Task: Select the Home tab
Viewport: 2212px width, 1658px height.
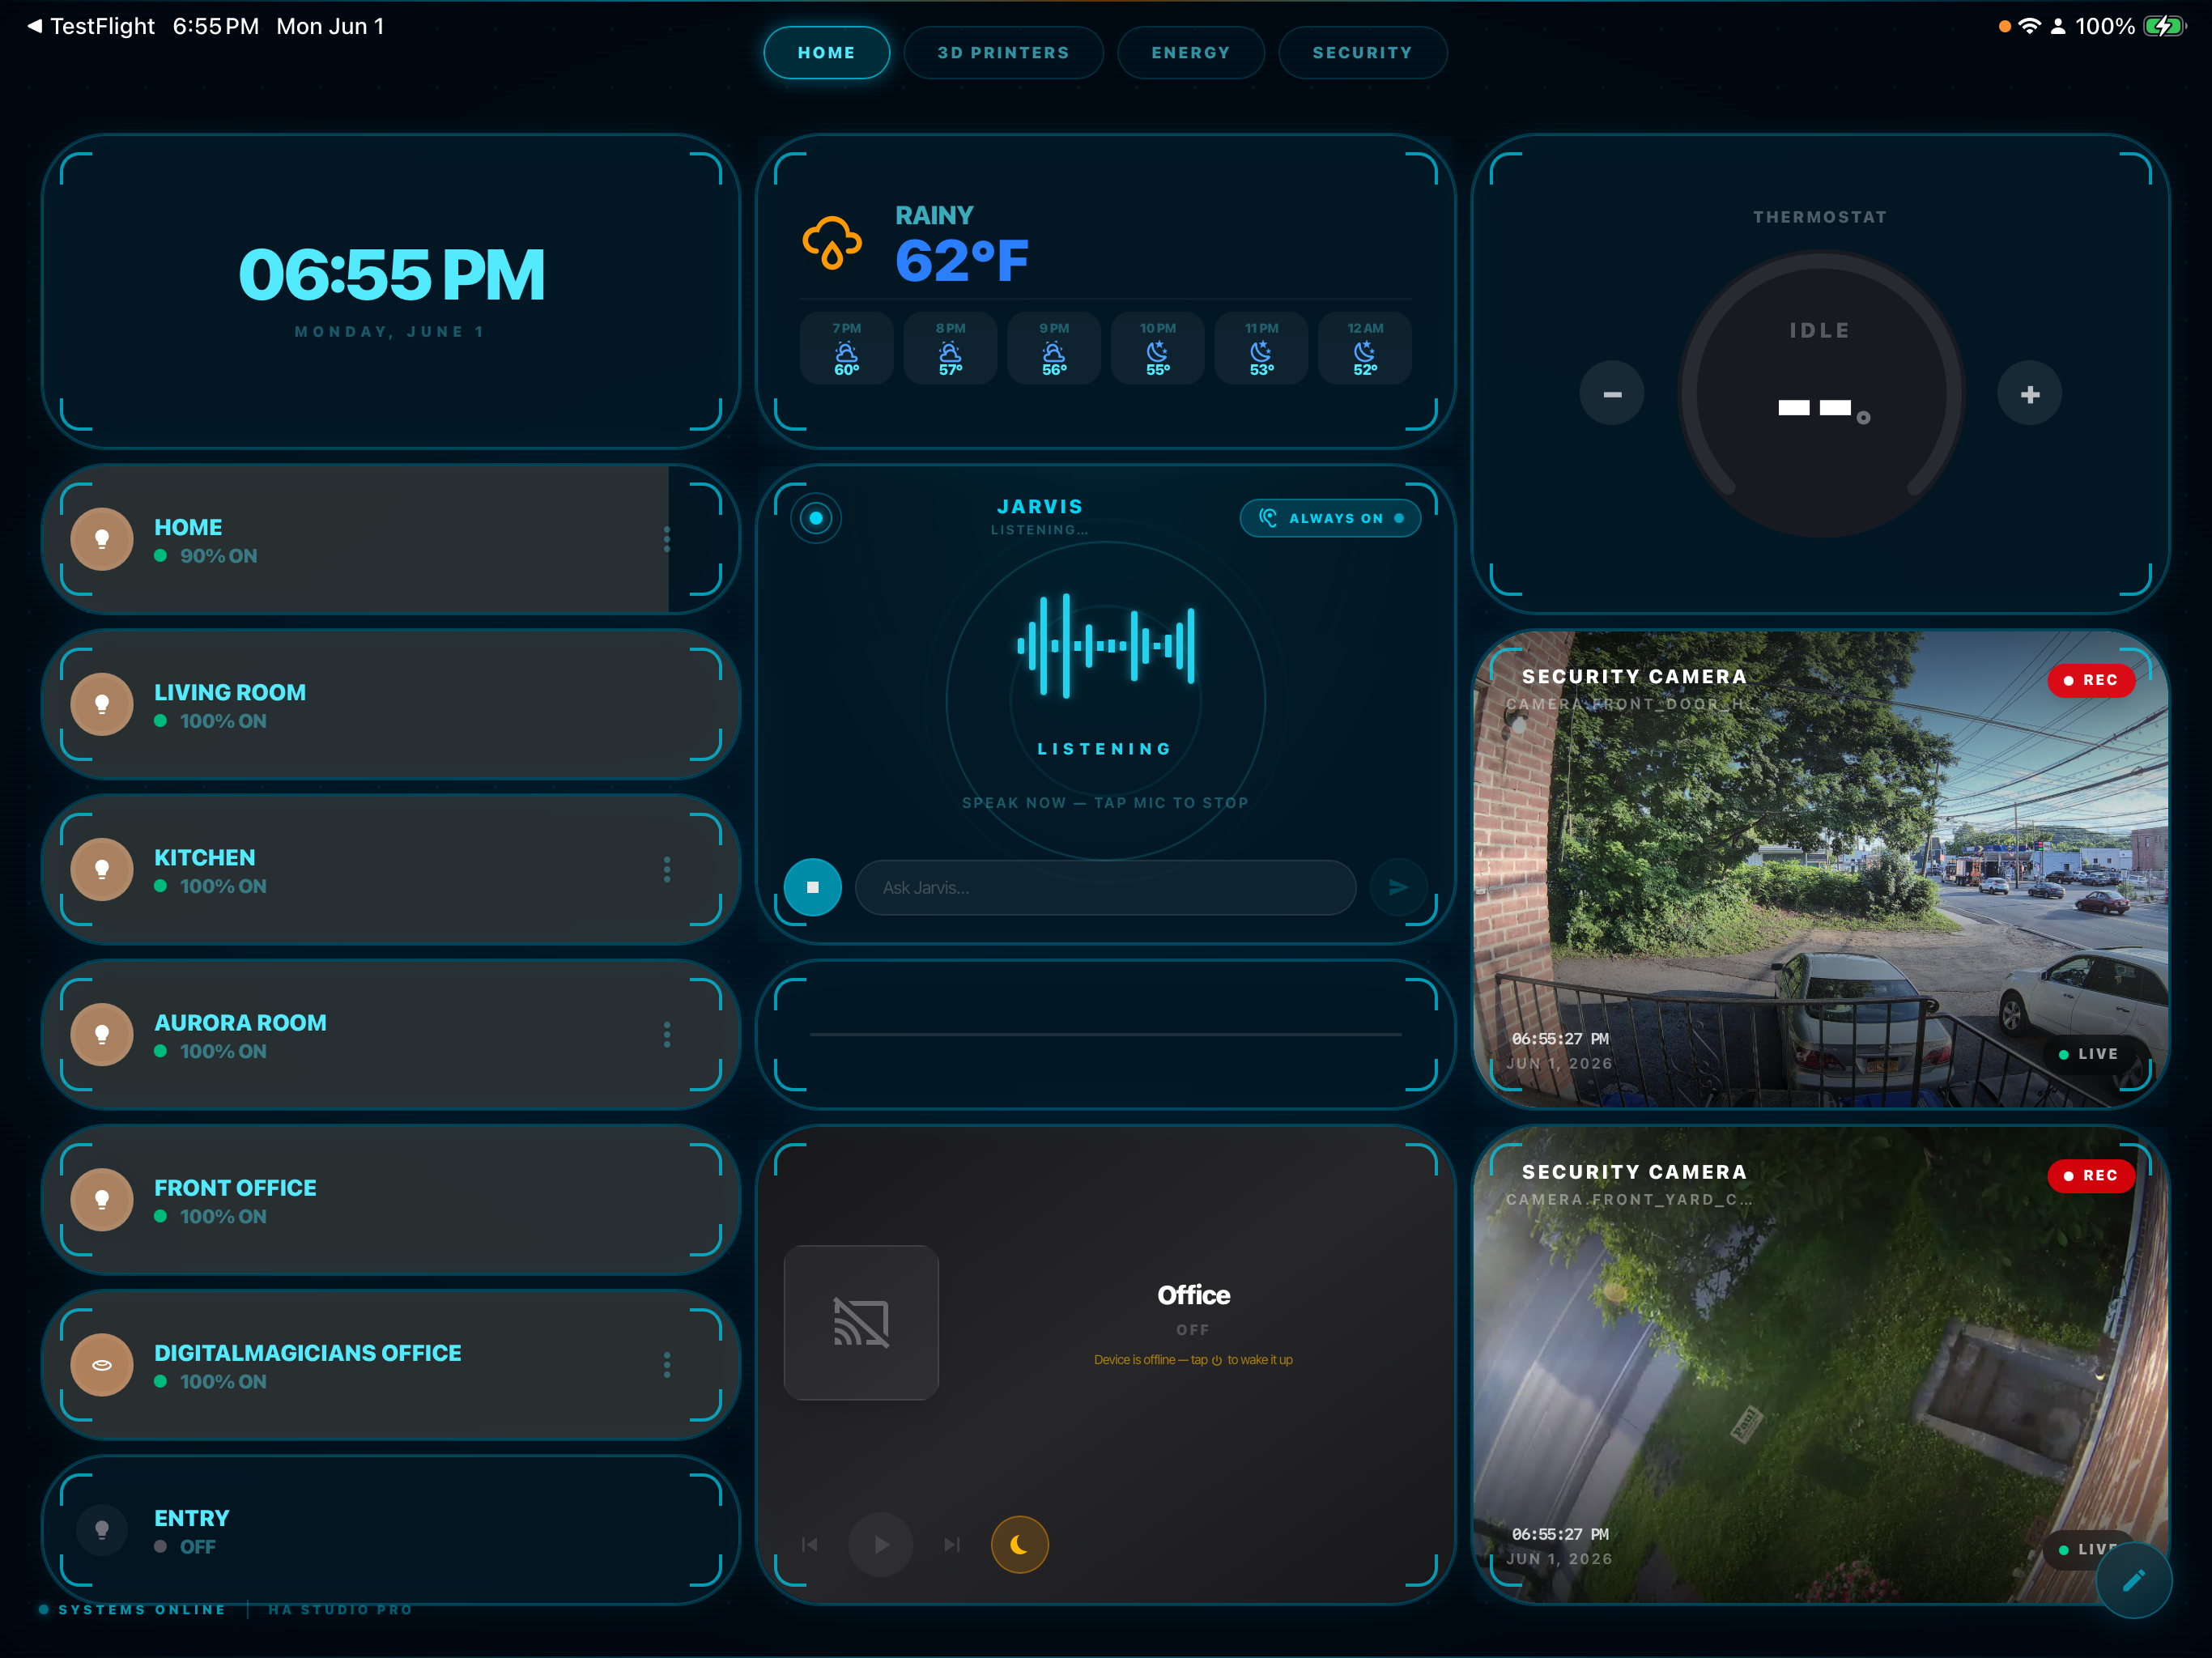Action: (826, 52)
